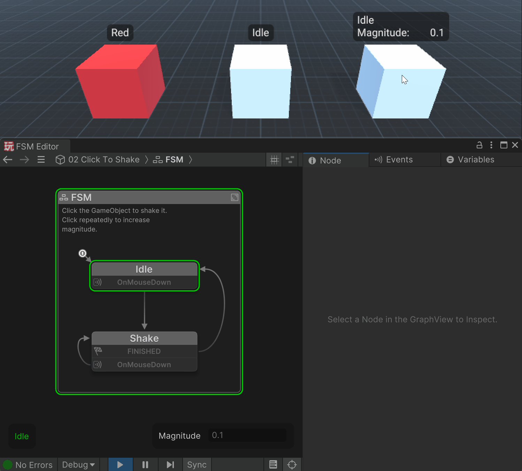Click the green Idle active state label
This screenshot has width=522, height=471.
pos(22,436)
